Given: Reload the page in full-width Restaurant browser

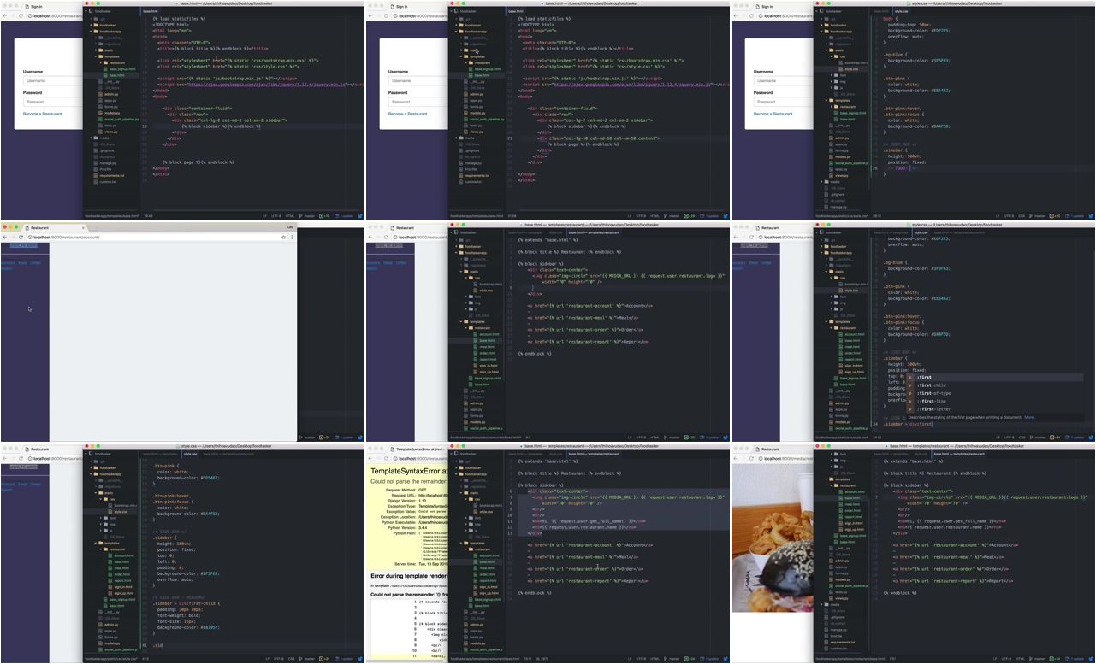Looking at the screenshot, I should [x=20, y=237].
